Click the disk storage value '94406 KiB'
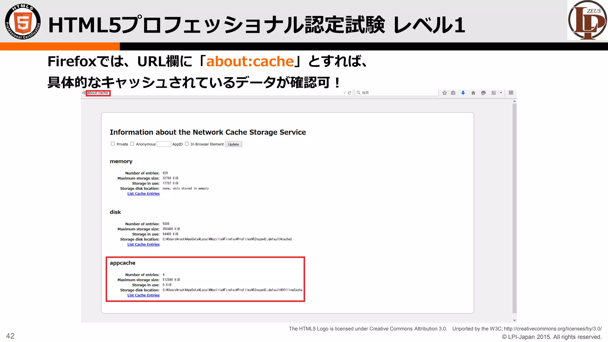Viewport: 608px width, 342px height. [x=170, y=234]
